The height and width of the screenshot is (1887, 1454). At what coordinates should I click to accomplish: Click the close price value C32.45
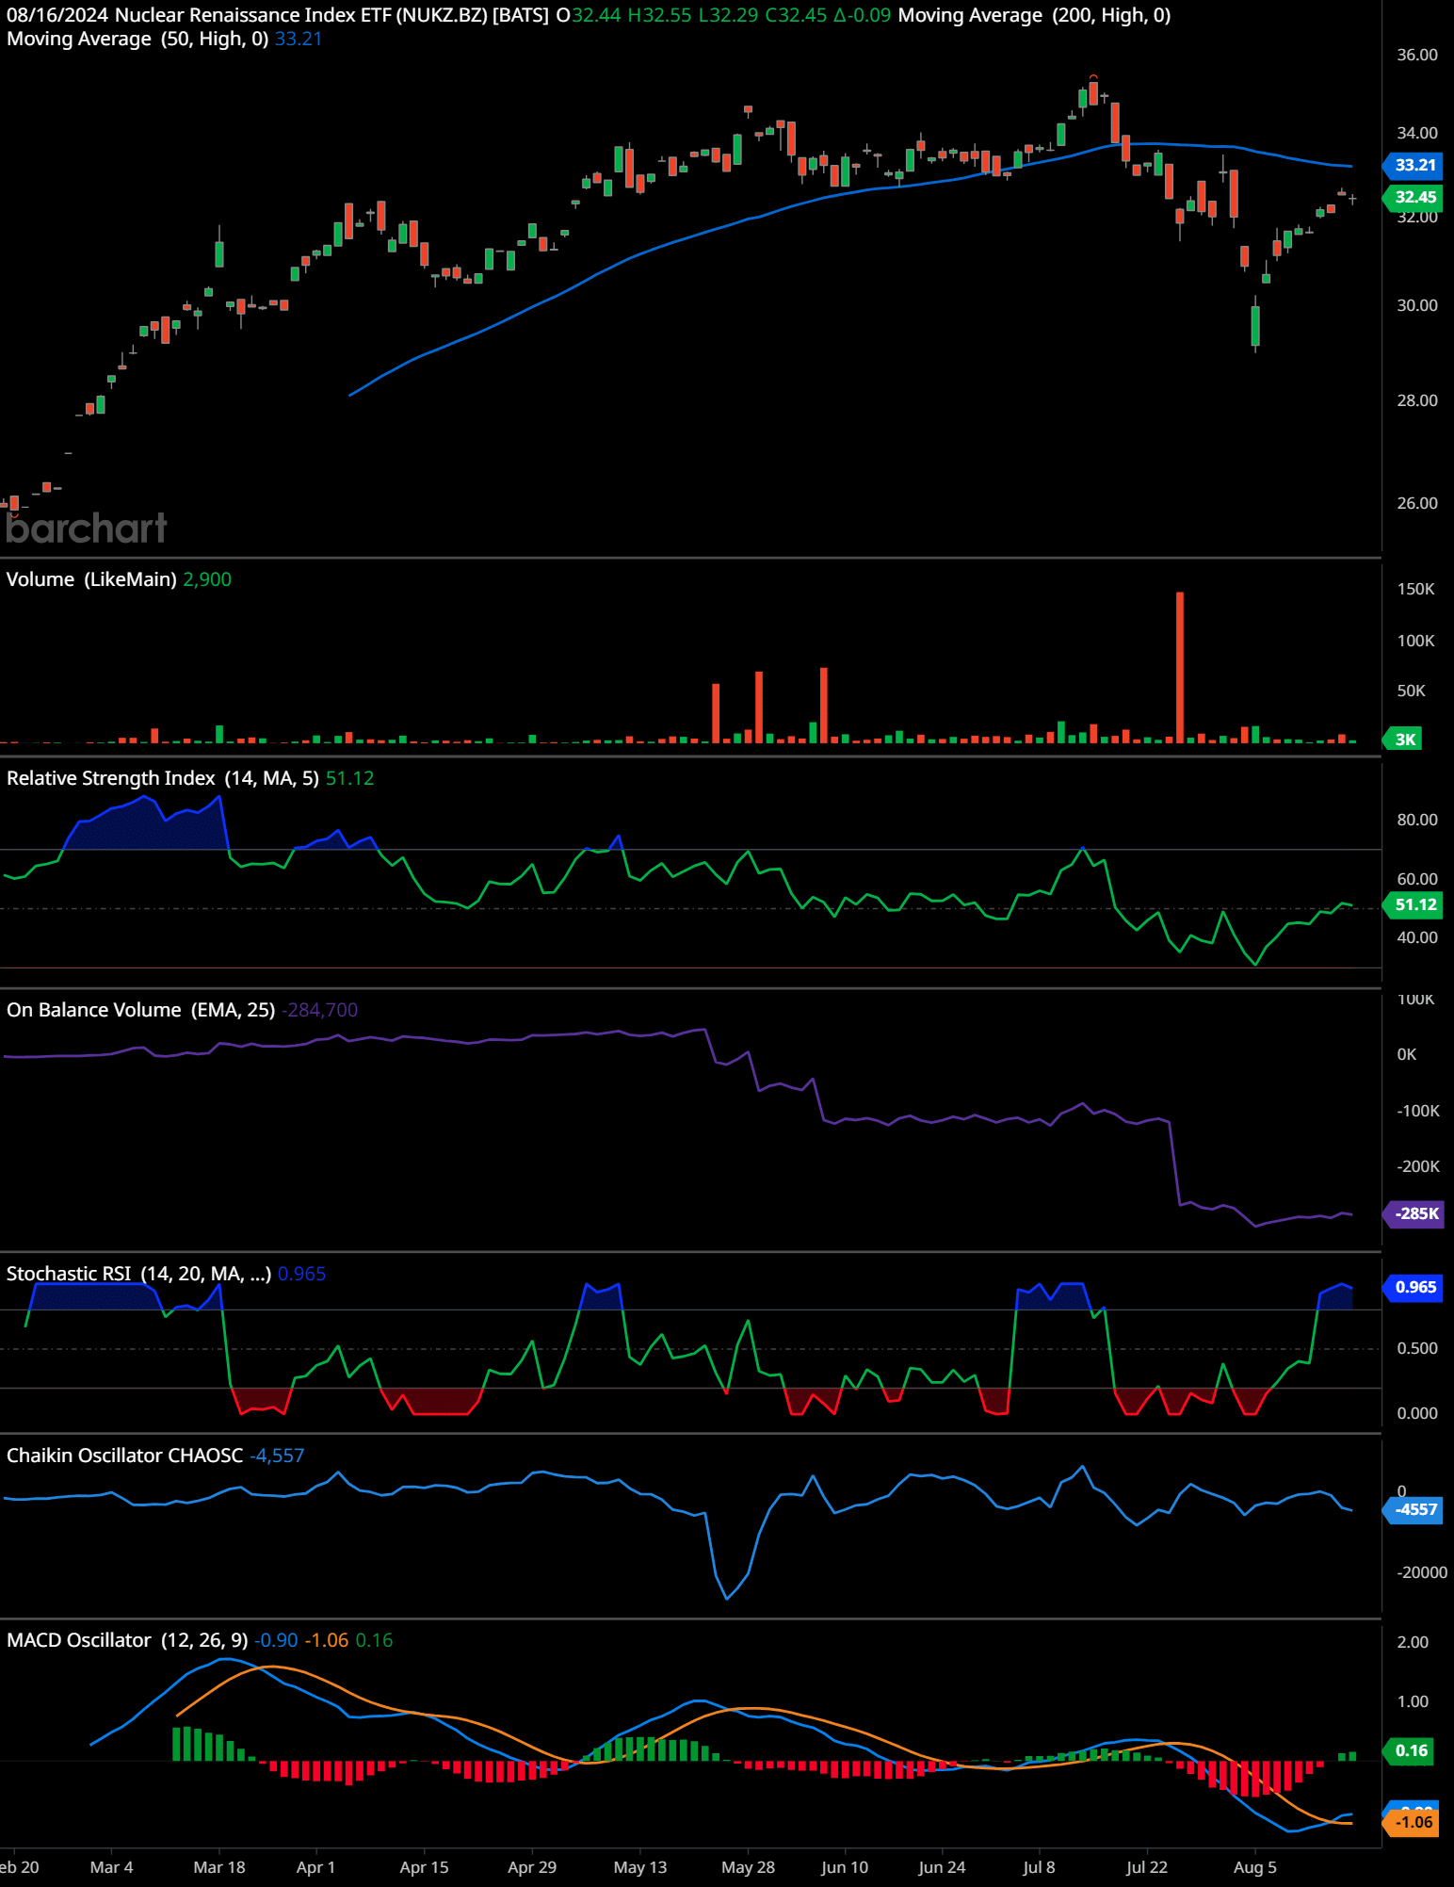(796, 15)
